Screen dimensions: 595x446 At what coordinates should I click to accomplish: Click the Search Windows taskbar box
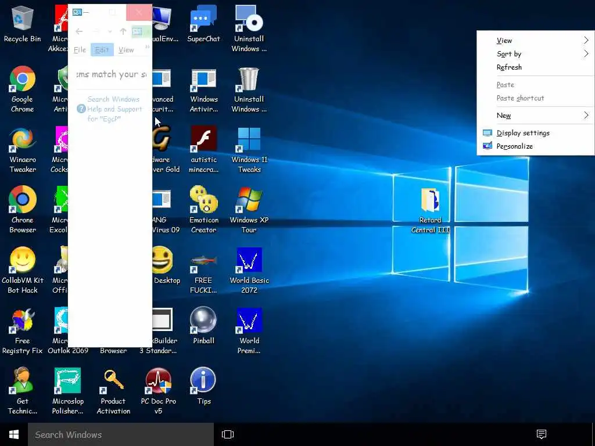[121, 434]
